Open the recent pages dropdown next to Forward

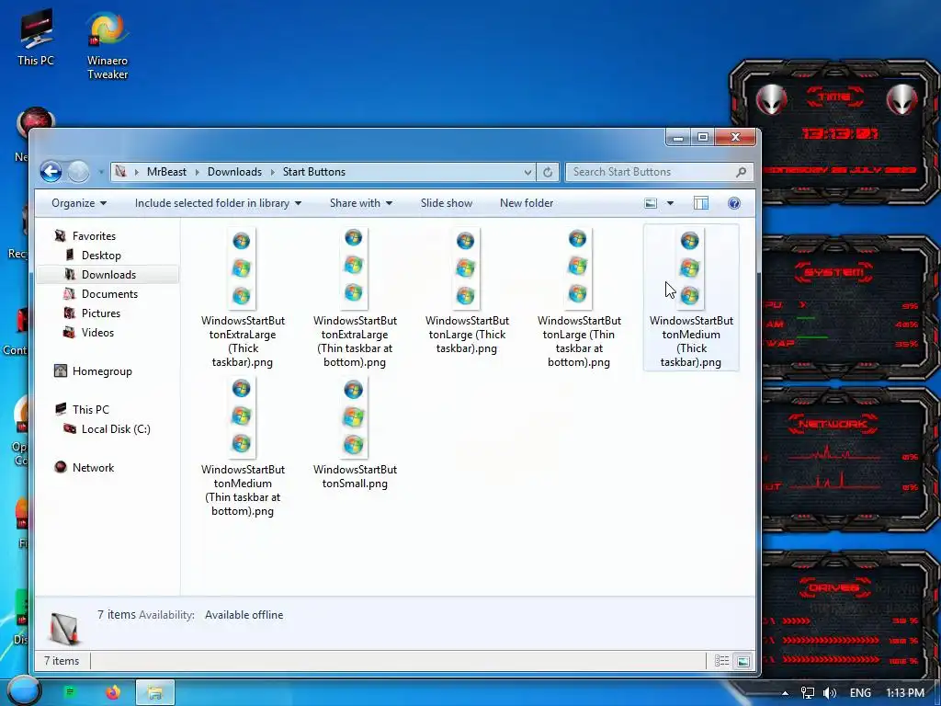(x=101, y=172)
